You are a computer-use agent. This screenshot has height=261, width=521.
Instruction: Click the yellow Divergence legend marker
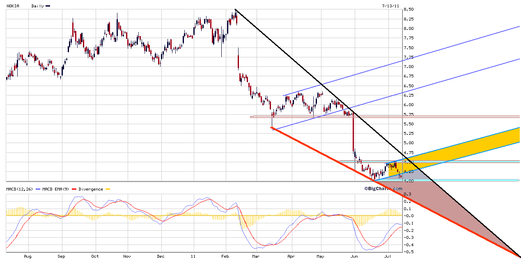click(x=108, y=189)
